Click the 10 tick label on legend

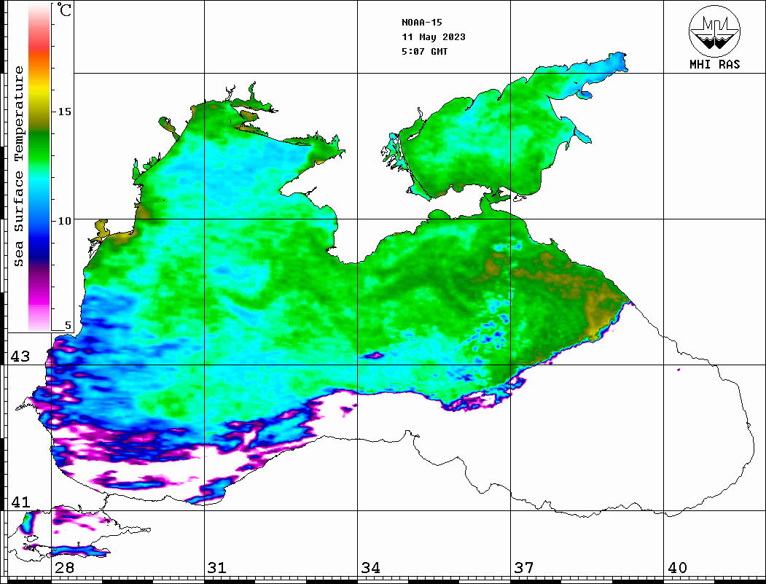[x=64, y=221]
